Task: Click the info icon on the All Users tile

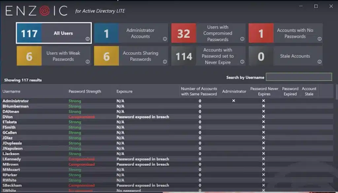Action: tap(88, 39)
